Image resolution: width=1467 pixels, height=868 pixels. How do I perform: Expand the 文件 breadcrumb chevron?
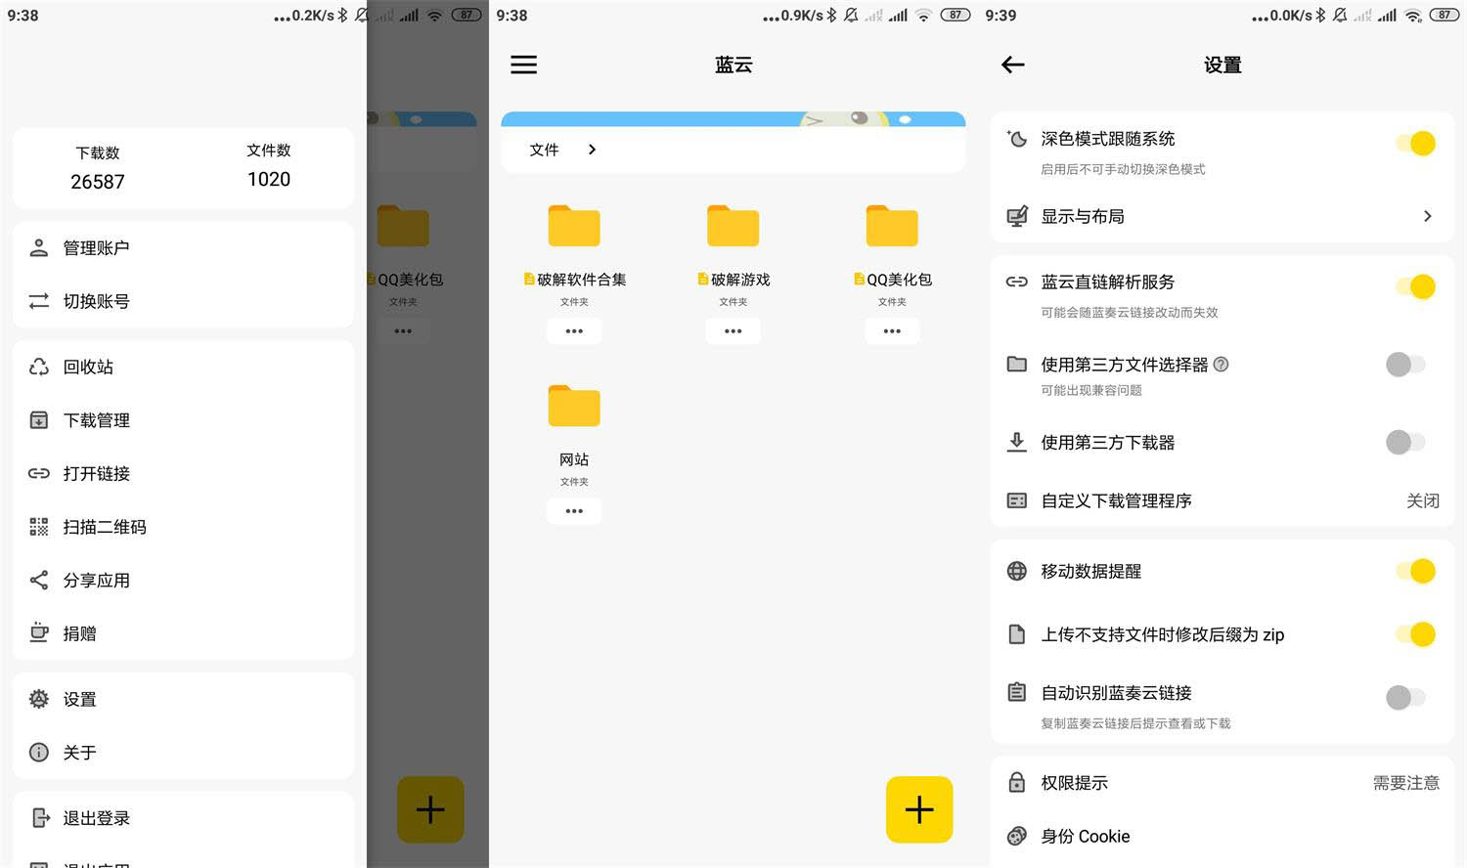tap(591, 150)
